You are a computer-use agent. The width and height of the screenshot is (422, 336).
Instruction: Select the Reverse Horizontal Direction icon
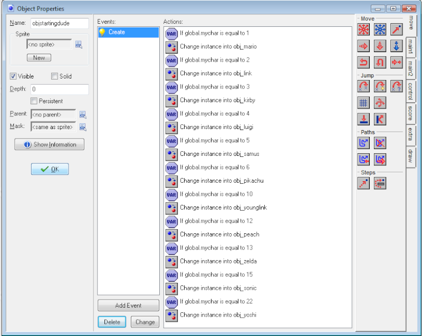363,63
